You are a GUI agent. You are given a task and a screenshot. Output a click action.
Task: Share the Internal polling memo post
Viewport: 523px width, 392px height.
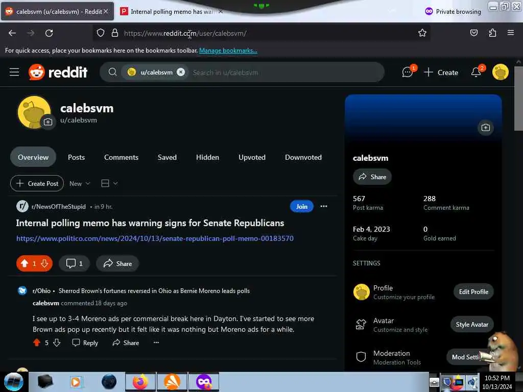click(x=117, y=264)
